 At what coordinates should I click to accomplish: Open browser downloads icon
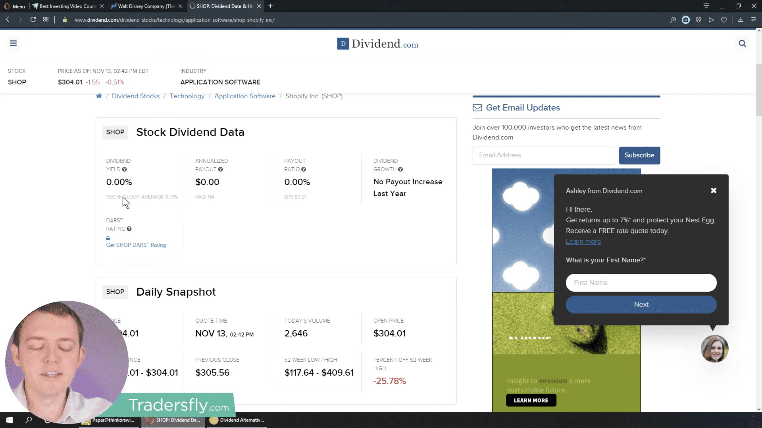tap(741, 20)
